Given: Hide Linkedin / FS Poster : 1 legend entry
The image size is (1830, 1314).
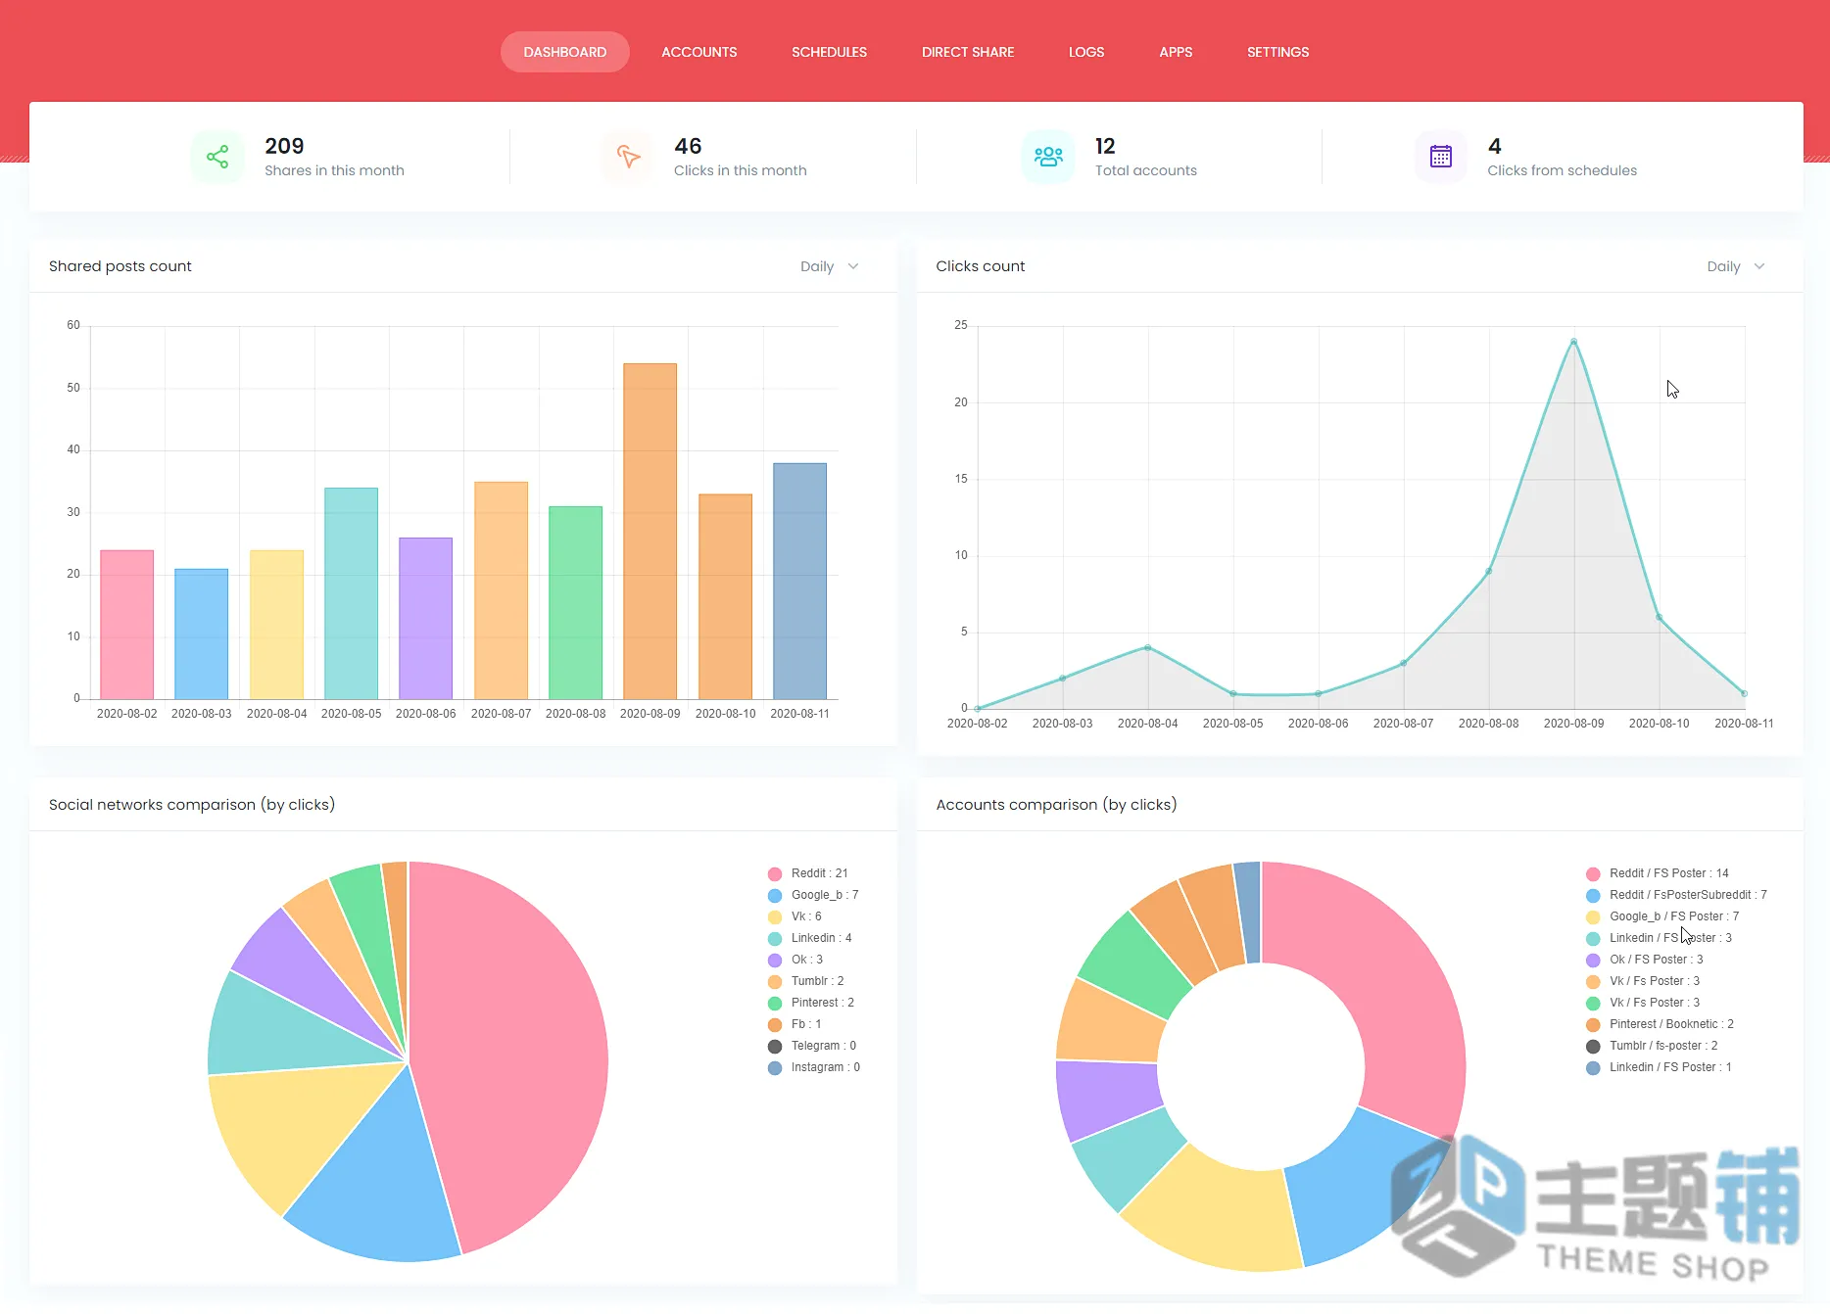Looking at the screenshot, I should (x=1659, y=1067).
